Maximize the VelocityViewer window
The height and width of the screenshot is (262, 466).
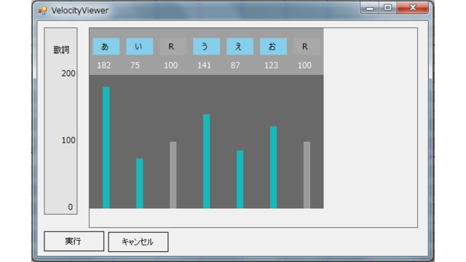point(387,8)
